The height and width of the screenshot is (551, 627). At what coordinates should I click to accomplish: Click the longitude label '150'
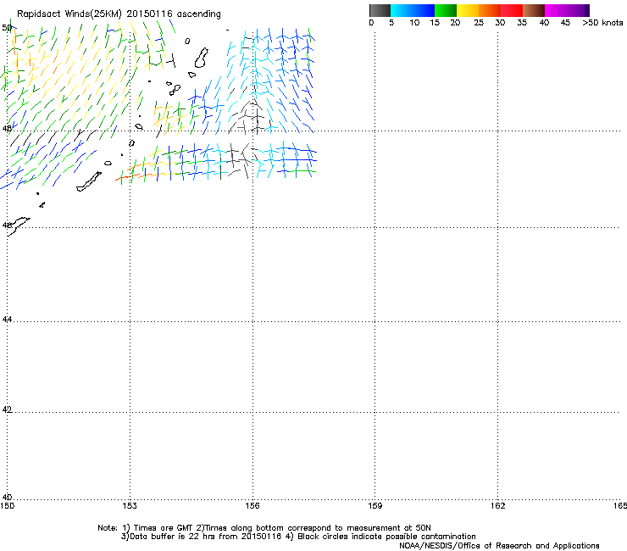point(7,506)
